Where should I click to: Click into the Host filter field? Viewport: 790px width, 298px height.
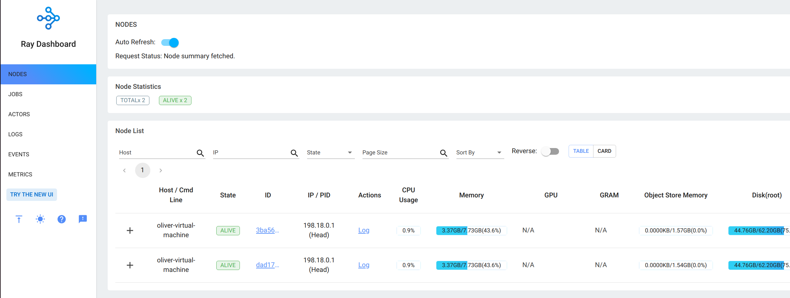(x=157, y=153)
